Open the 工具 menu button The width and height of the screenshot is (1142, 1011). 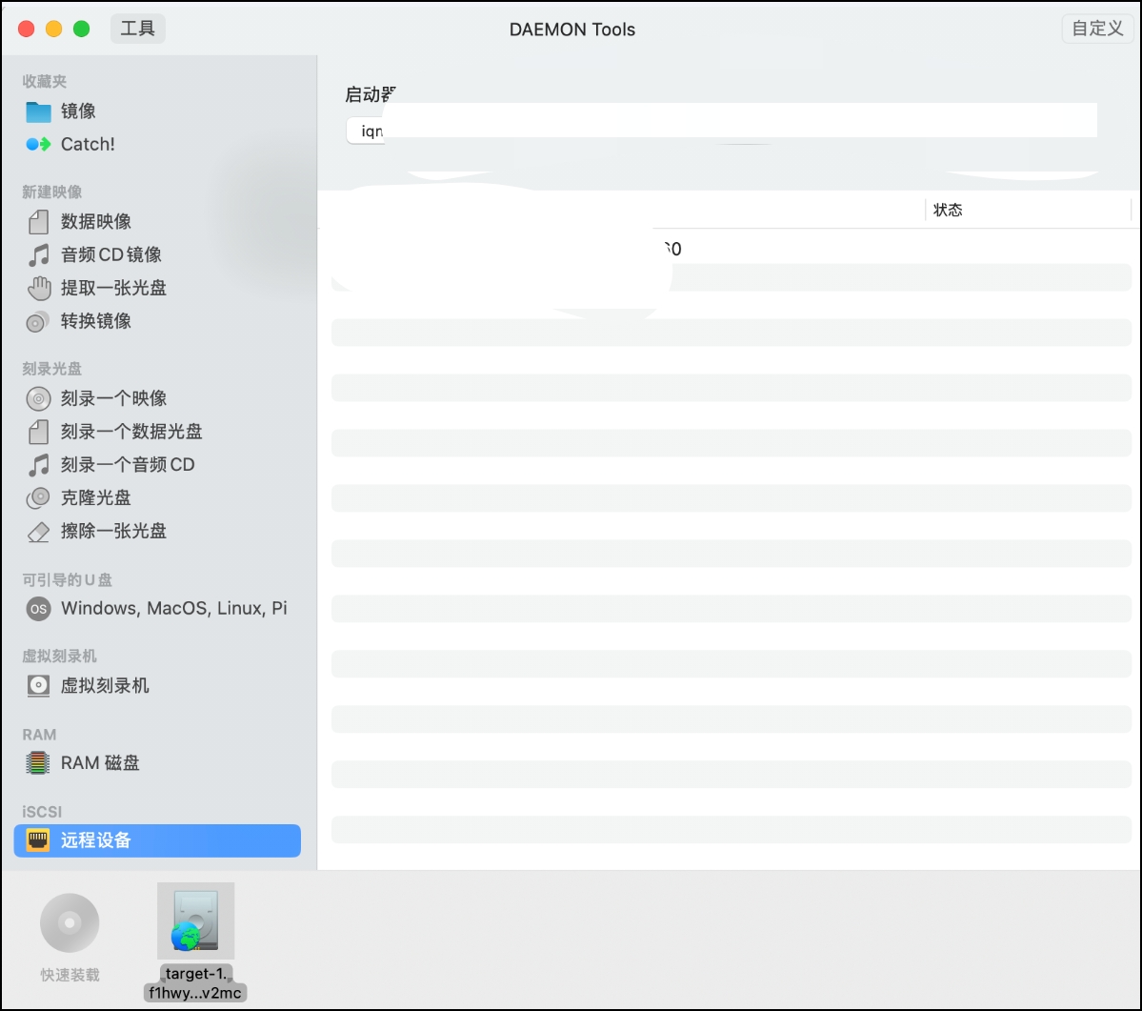[x=138, y=29]
